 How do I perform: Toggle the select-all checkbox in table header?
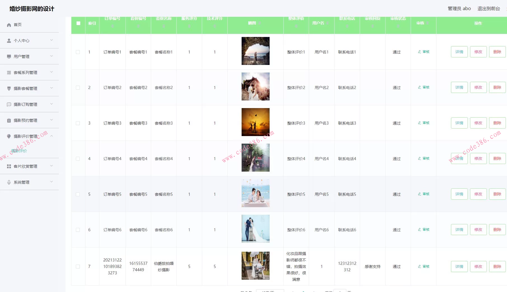point(78,23)
